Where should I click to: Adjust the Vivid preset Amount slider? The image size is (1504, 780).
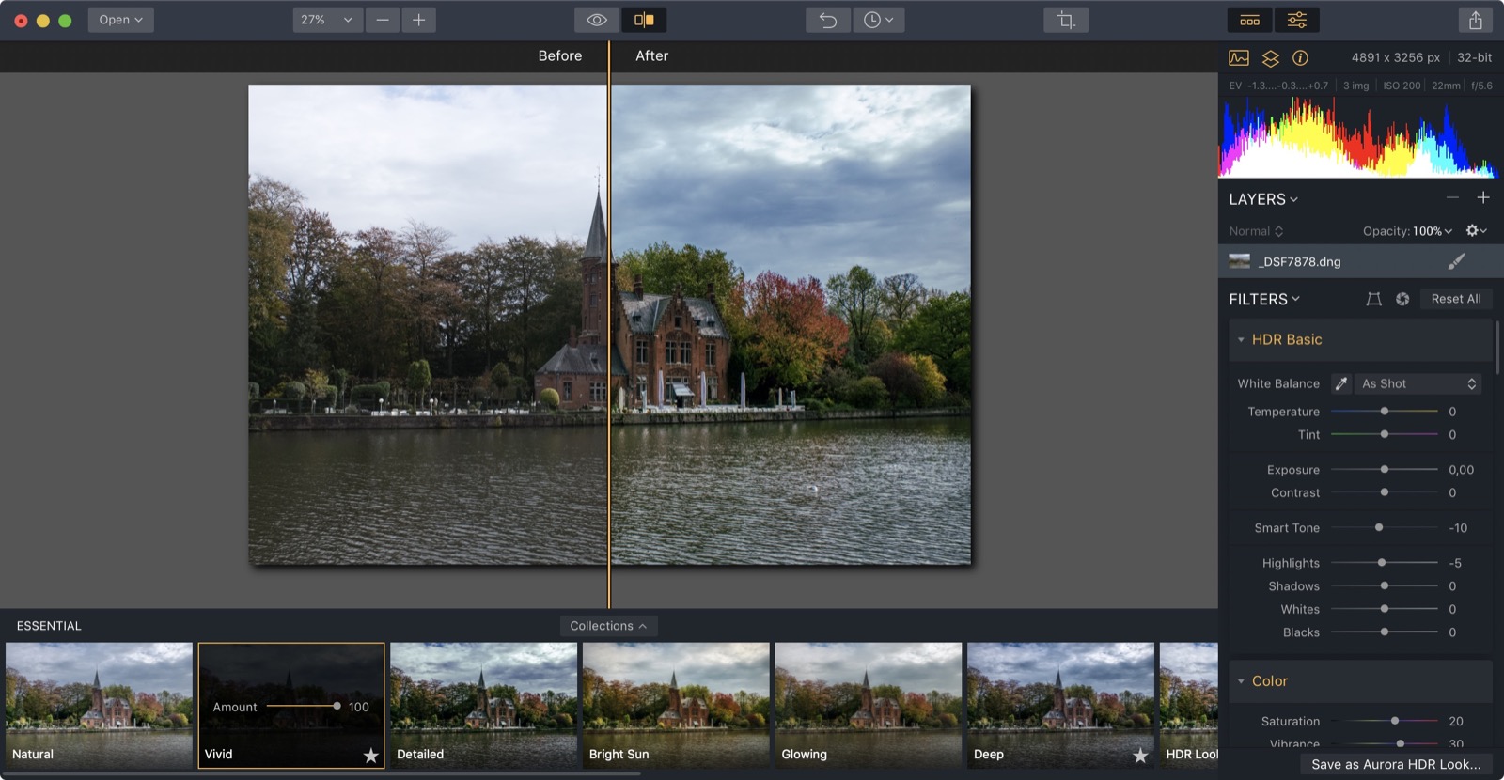303,706
